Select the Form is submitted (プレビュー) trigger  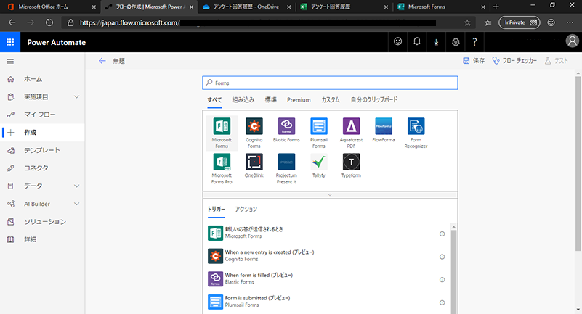(327, 302)
